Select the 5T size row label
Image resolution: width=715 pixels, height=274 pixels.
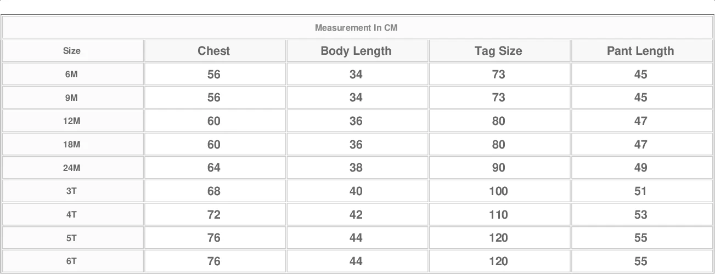(72, 238)
